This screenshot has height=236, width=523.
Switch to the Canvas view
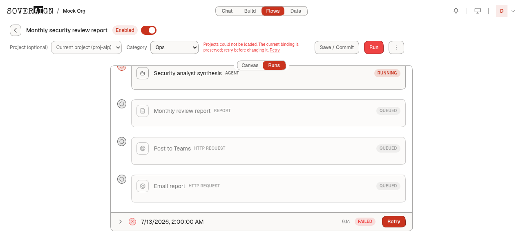pyautogui.click(x=250, y=65)
